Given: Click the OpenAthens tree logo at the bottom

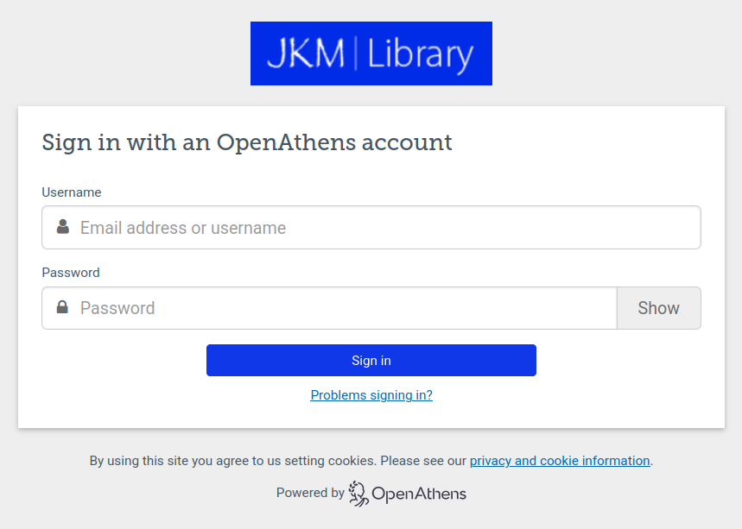Looking at the screenshot, I should tap(357, 492).
